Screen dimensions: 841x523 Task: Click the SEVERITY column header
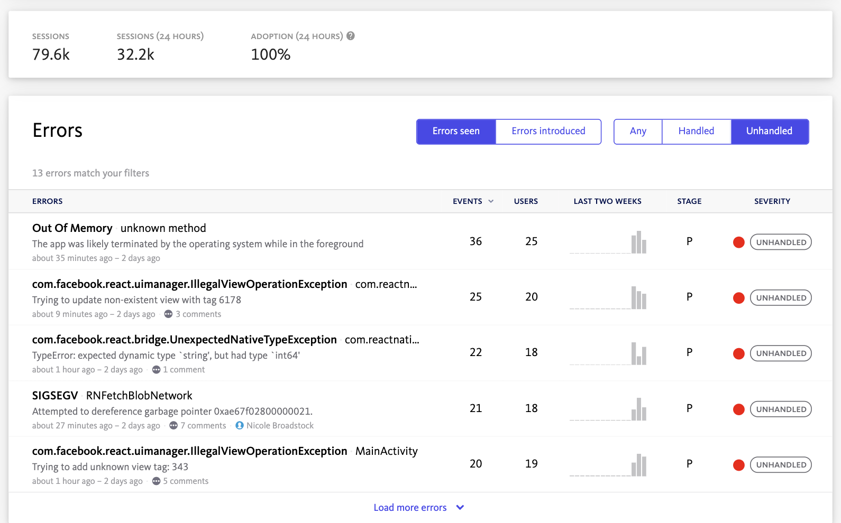click(772, 201)
